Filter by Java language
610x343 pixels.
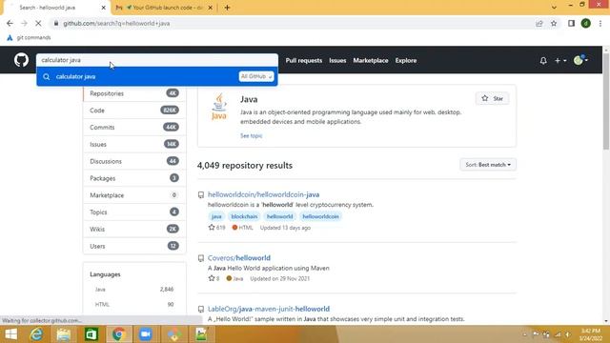click(134, 290)
